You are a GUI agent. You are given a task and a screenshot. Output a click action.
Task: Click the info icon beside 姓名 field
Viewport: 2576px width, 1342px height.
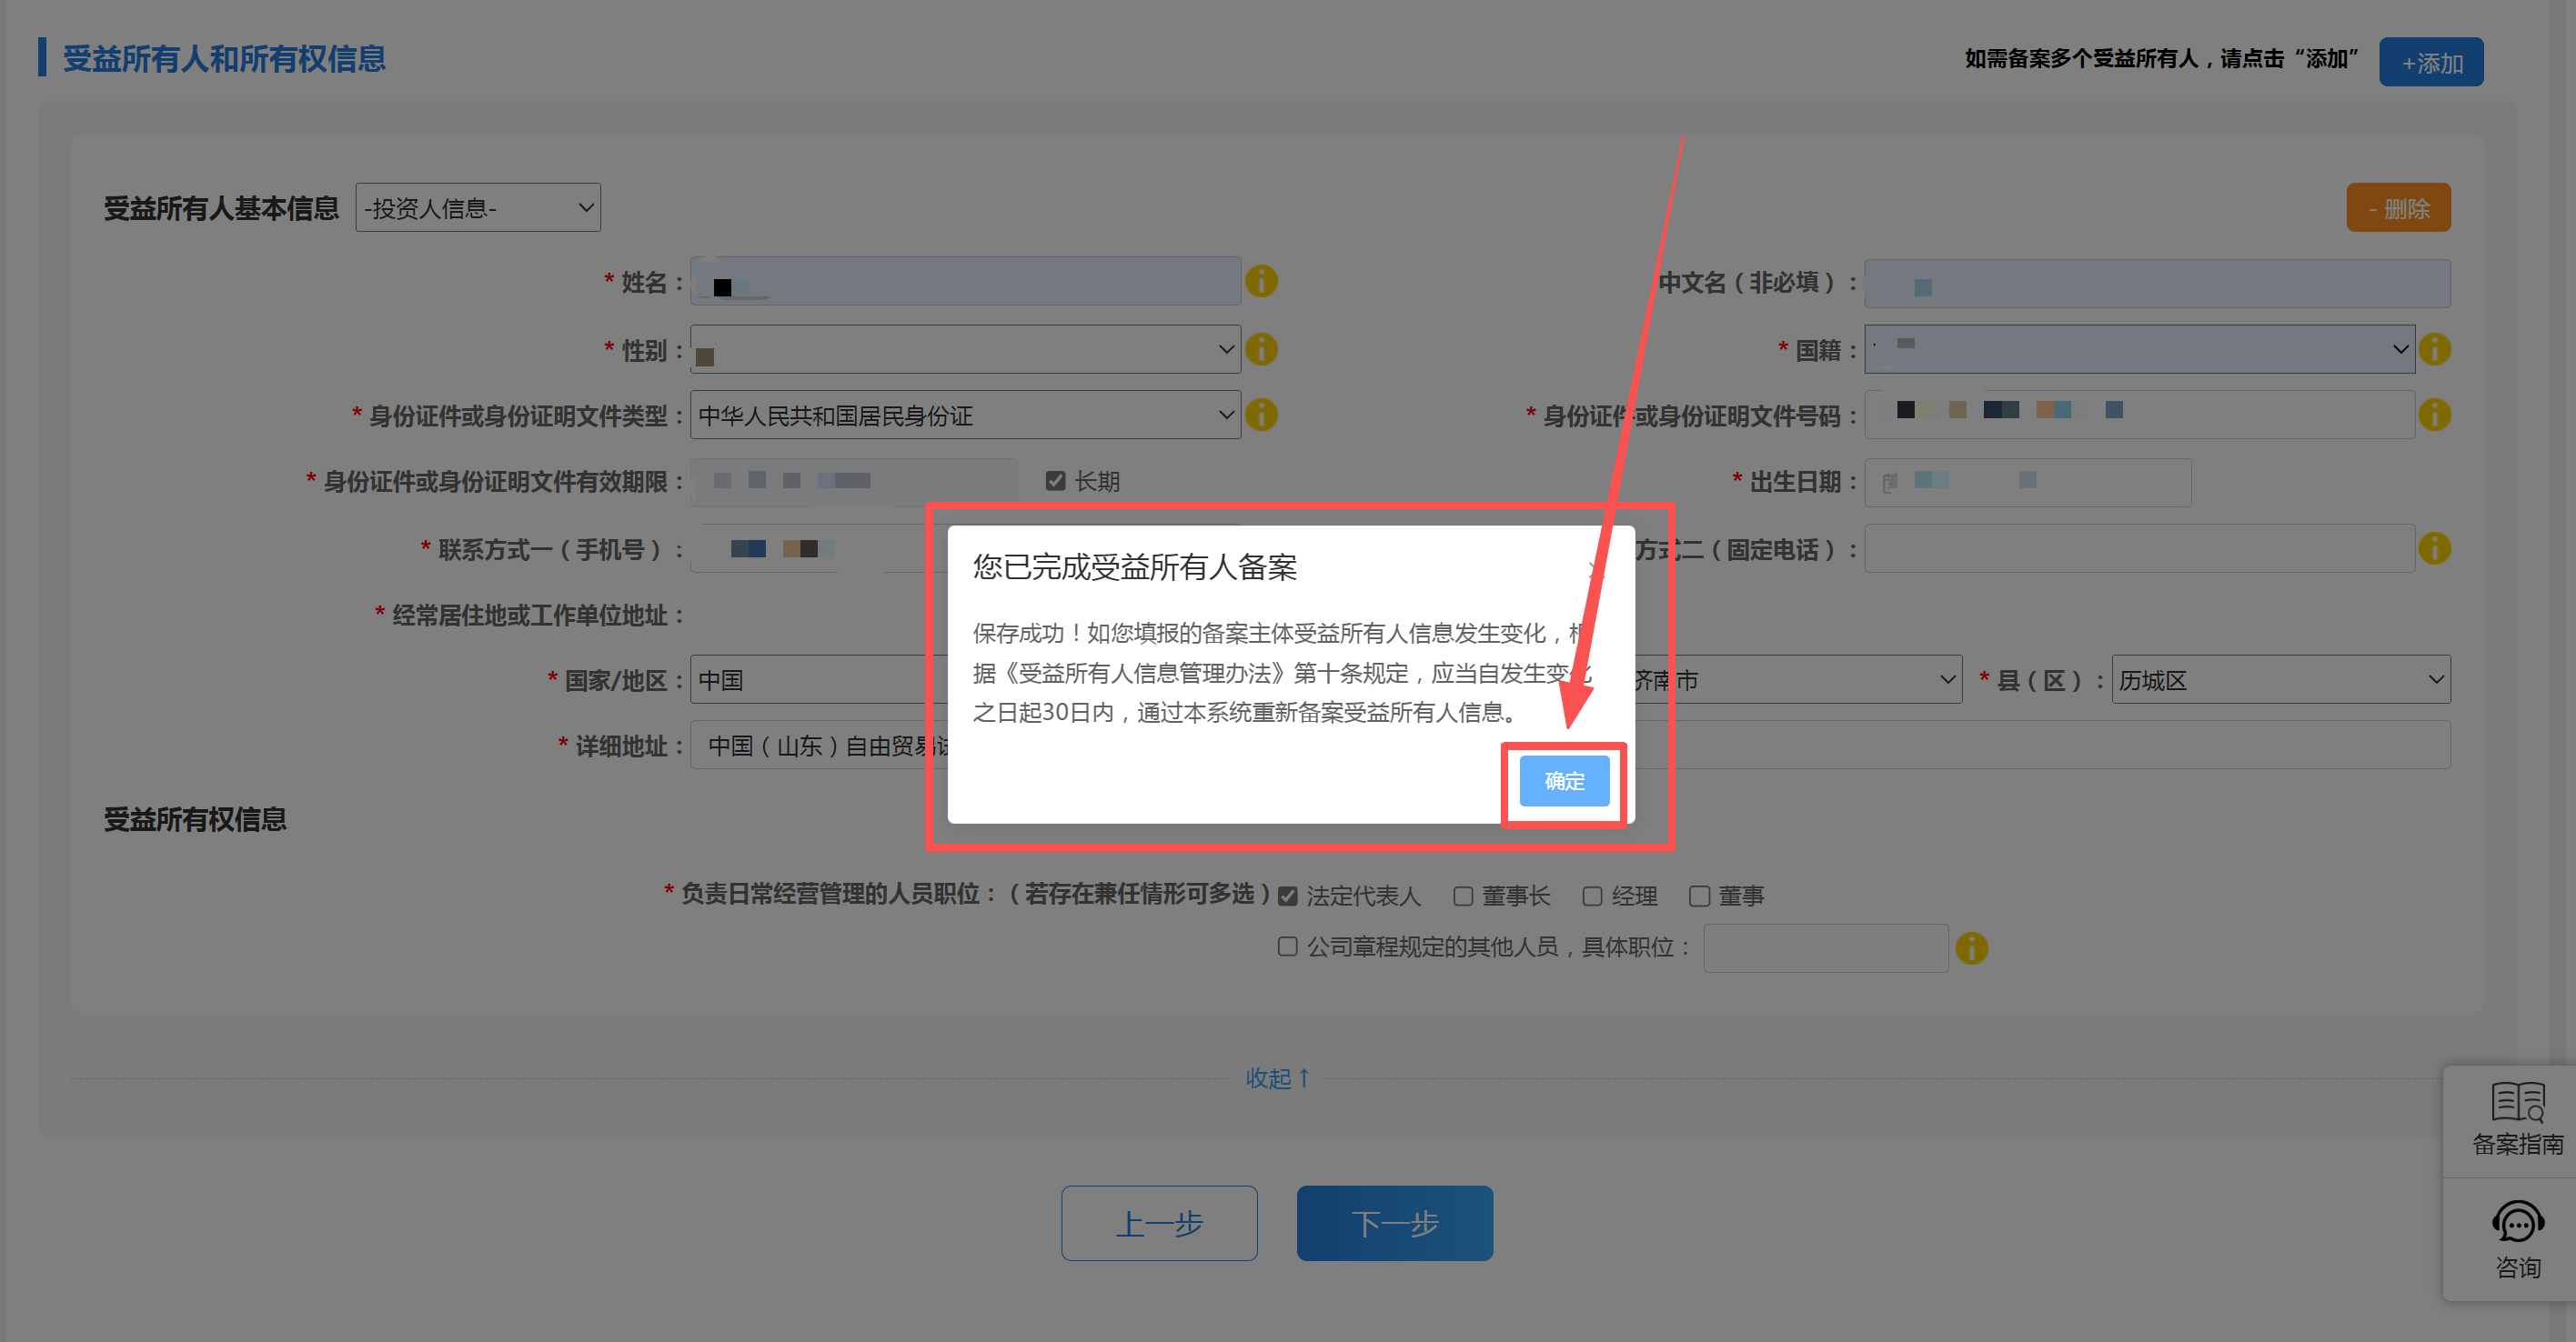click(1261, 282)
